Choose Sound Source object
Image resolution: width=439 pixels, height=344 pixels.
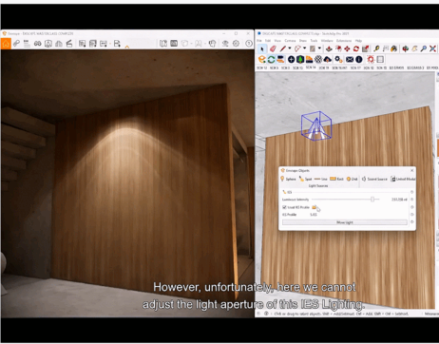tap(374, 179)
